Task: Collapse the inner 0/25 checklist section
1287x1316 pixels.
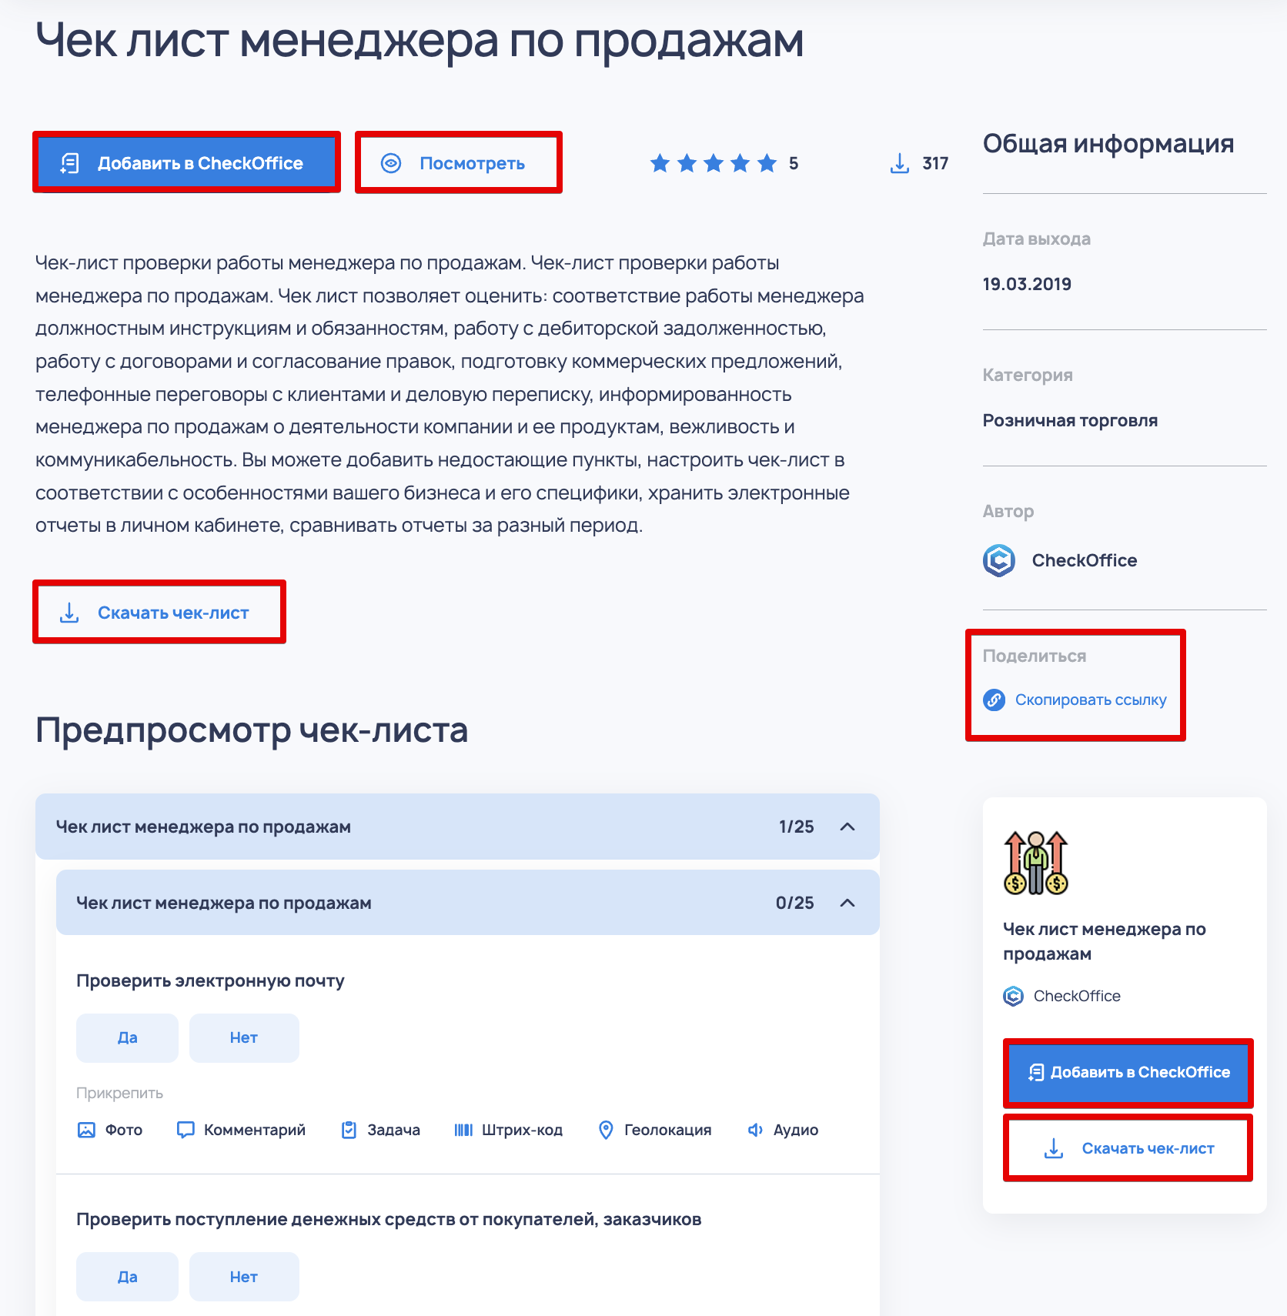Action: click(x=847, y=903)
